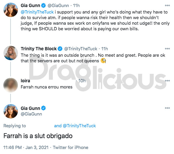Open more options on Gia Gunn's first tweet

coord(167,6)
